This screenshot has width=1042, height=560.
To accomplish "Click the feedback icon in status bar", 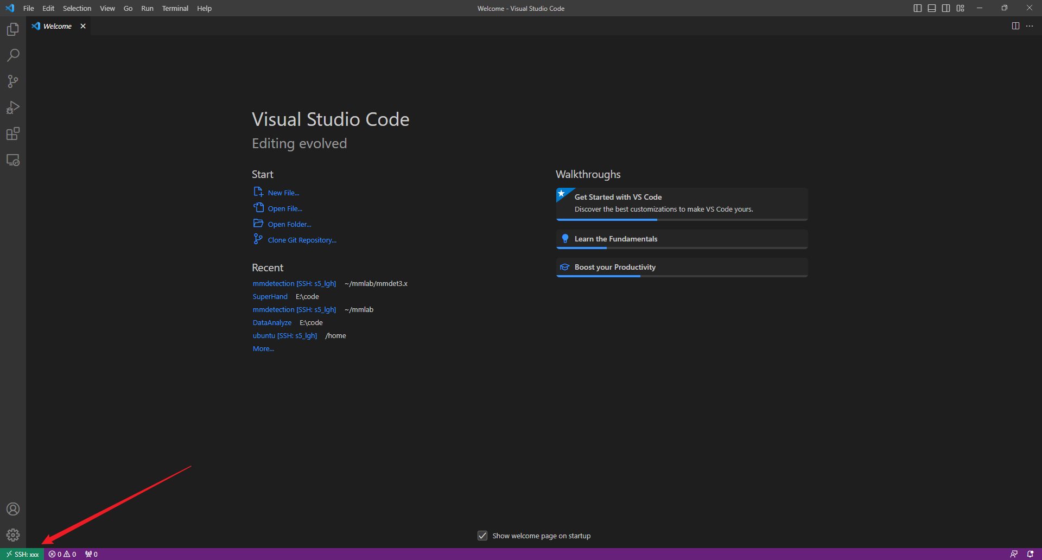I will coord(1014,554).
